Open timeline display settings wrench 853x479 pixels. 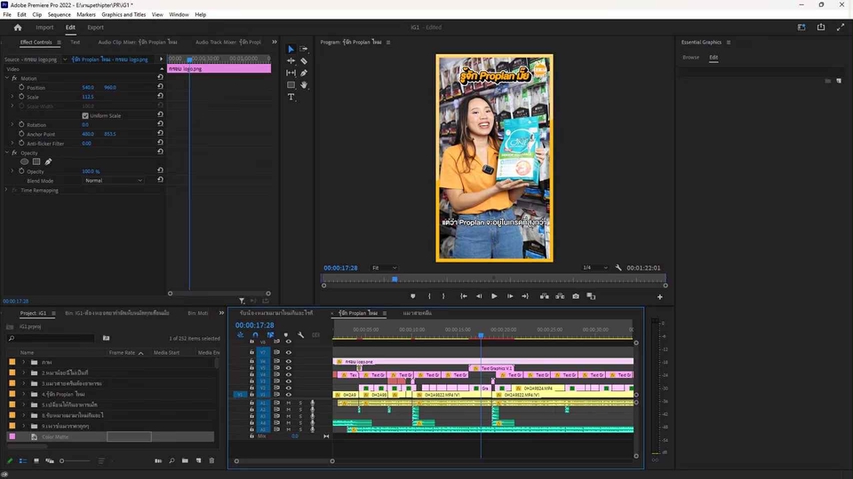point(301,335)
